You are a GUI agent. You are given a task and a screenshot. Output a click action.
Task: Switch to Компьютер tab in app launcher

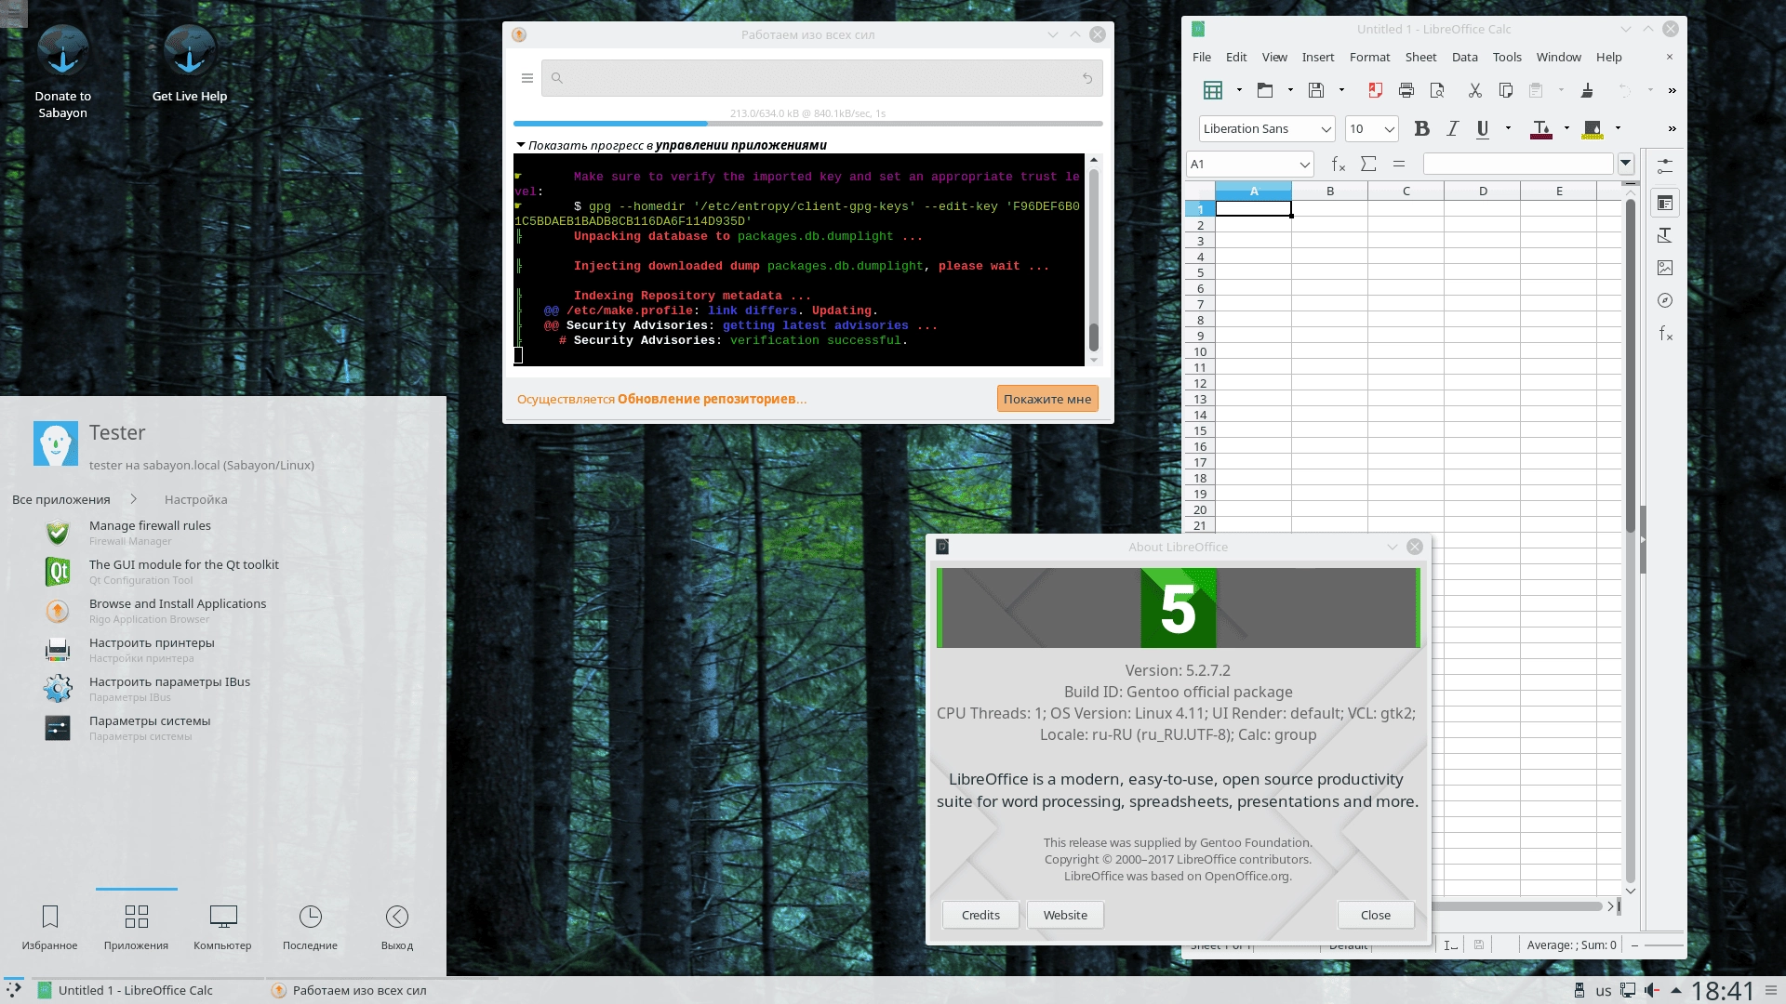222,928
